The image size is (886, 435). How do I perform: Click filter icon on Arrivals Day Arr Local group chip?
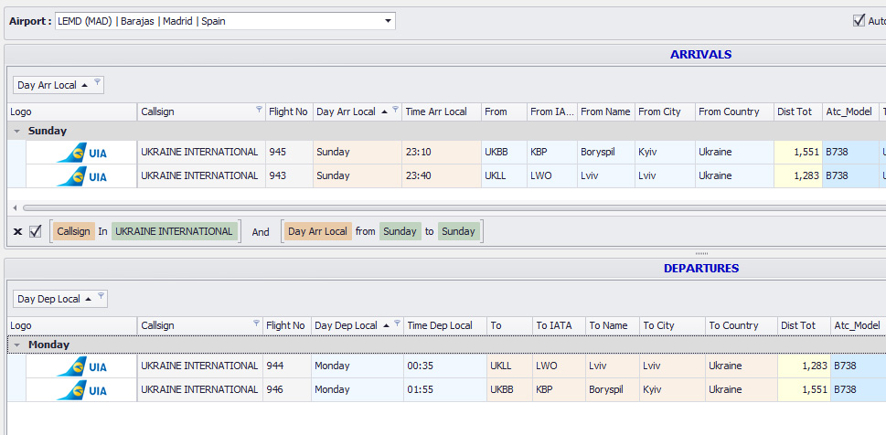click(x=97, y=82)
